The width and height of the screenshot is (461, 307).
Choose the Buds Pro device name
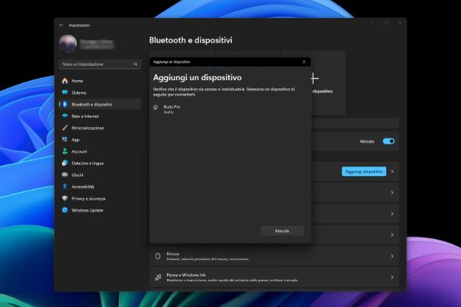172,107
